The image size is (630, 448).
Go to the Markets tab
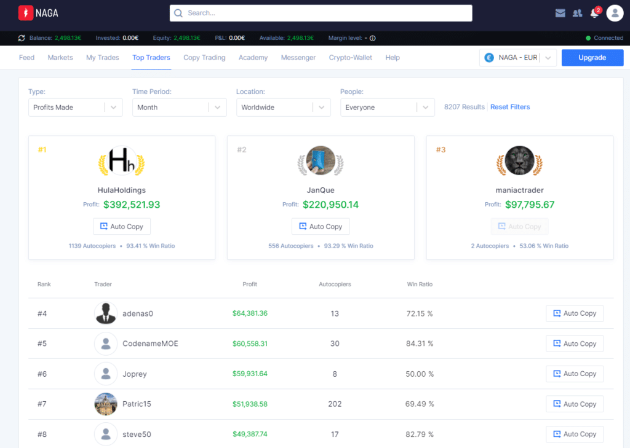tap(60, 57)
